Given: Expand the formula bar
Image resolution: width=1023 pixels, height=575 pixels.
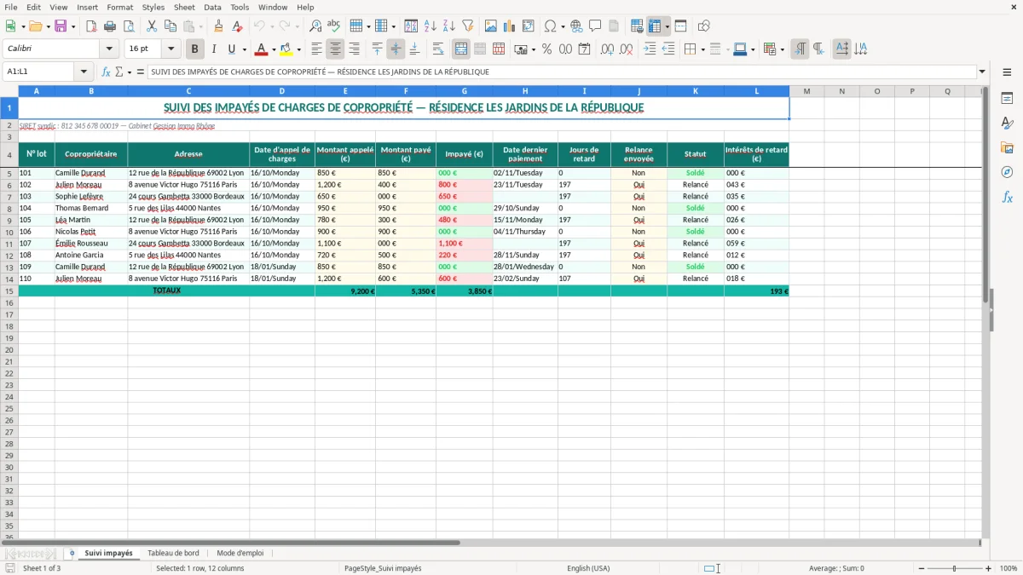Looking at the screenshot, I should [x=982, y=72].
